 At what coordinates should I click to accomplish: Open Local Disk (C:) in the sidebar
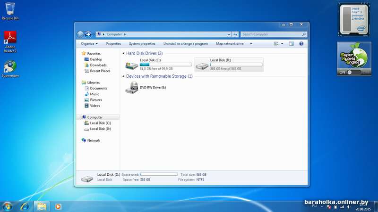click(x=100, y=123)
